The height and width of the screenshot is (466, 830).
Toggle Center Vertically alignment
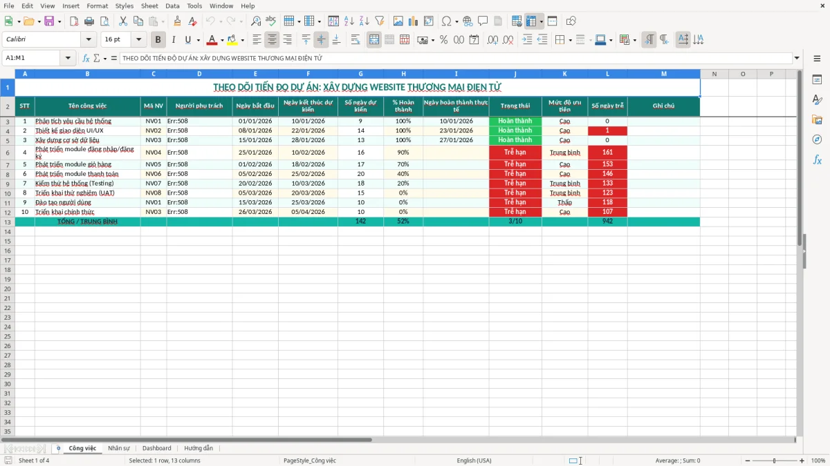pos(321,40)
